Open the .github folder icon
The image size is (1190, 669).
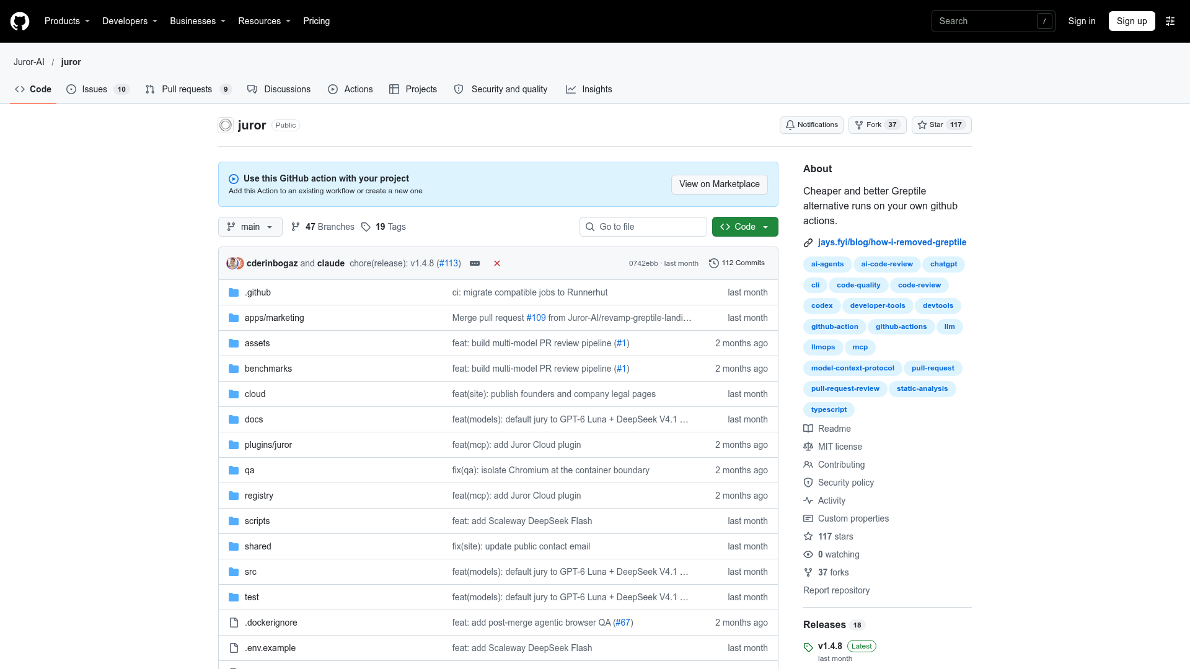pyautogui.click(x=234, y=292)
